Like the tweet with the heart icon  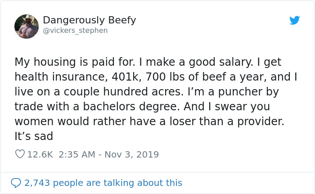[20, 154]
